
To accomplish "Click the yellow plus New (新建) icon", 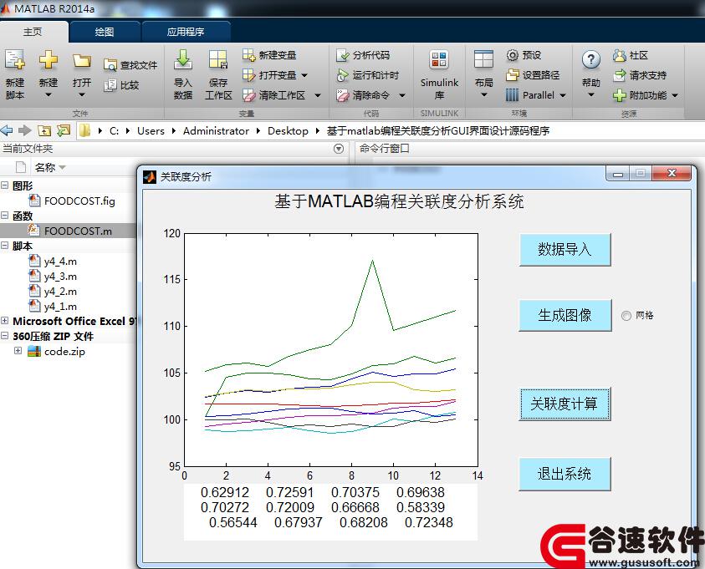I will [x=49, y=59].
